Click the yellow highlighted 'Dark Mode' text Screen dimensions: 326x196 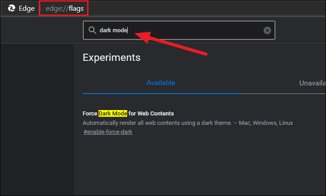pyautogui.click(x=113, y=114)
